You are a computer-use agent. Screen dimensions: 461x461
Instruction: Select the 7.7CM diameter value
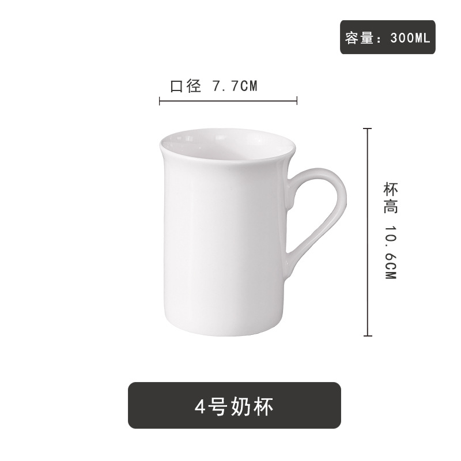click(x=235, y=86)
